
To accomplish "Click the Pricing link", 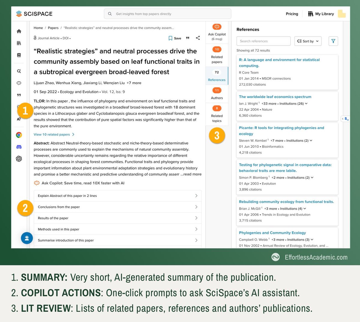I will (x=292, y=14).
